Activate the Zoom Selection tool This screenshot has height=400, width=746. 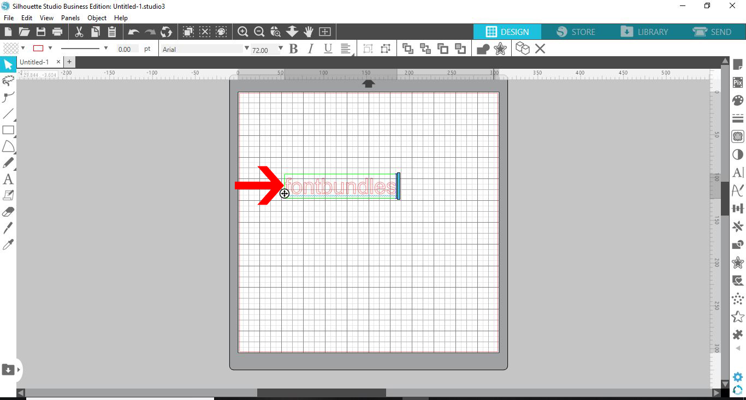point(276,32)
